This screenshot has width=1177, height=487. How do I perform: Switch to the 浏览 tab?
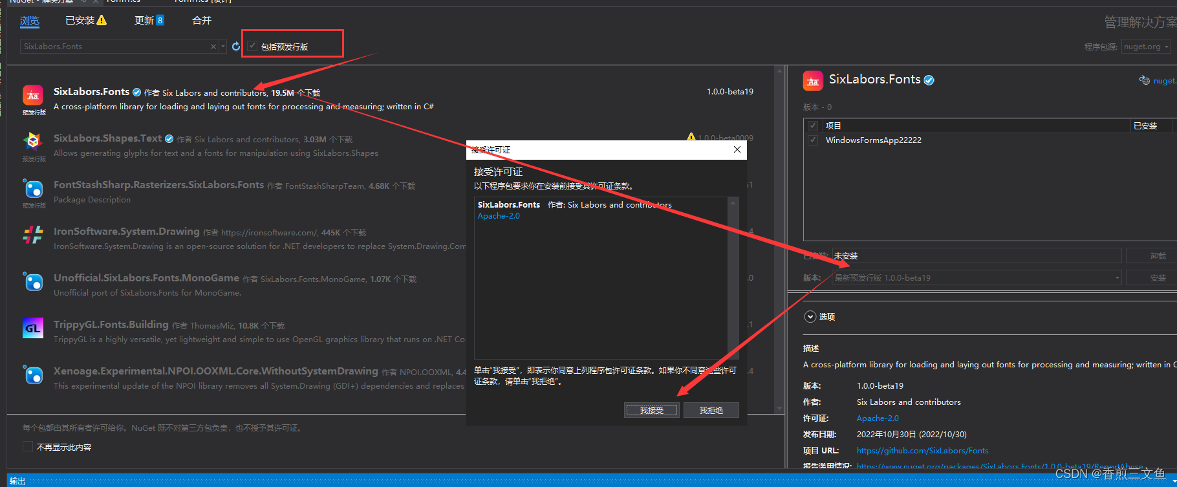click(x=30, y=21)
